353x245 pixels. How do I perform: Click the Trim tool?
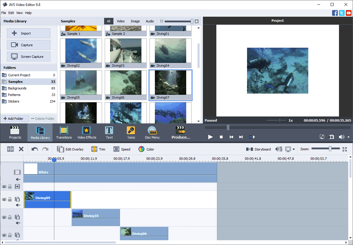coord(98,149)
